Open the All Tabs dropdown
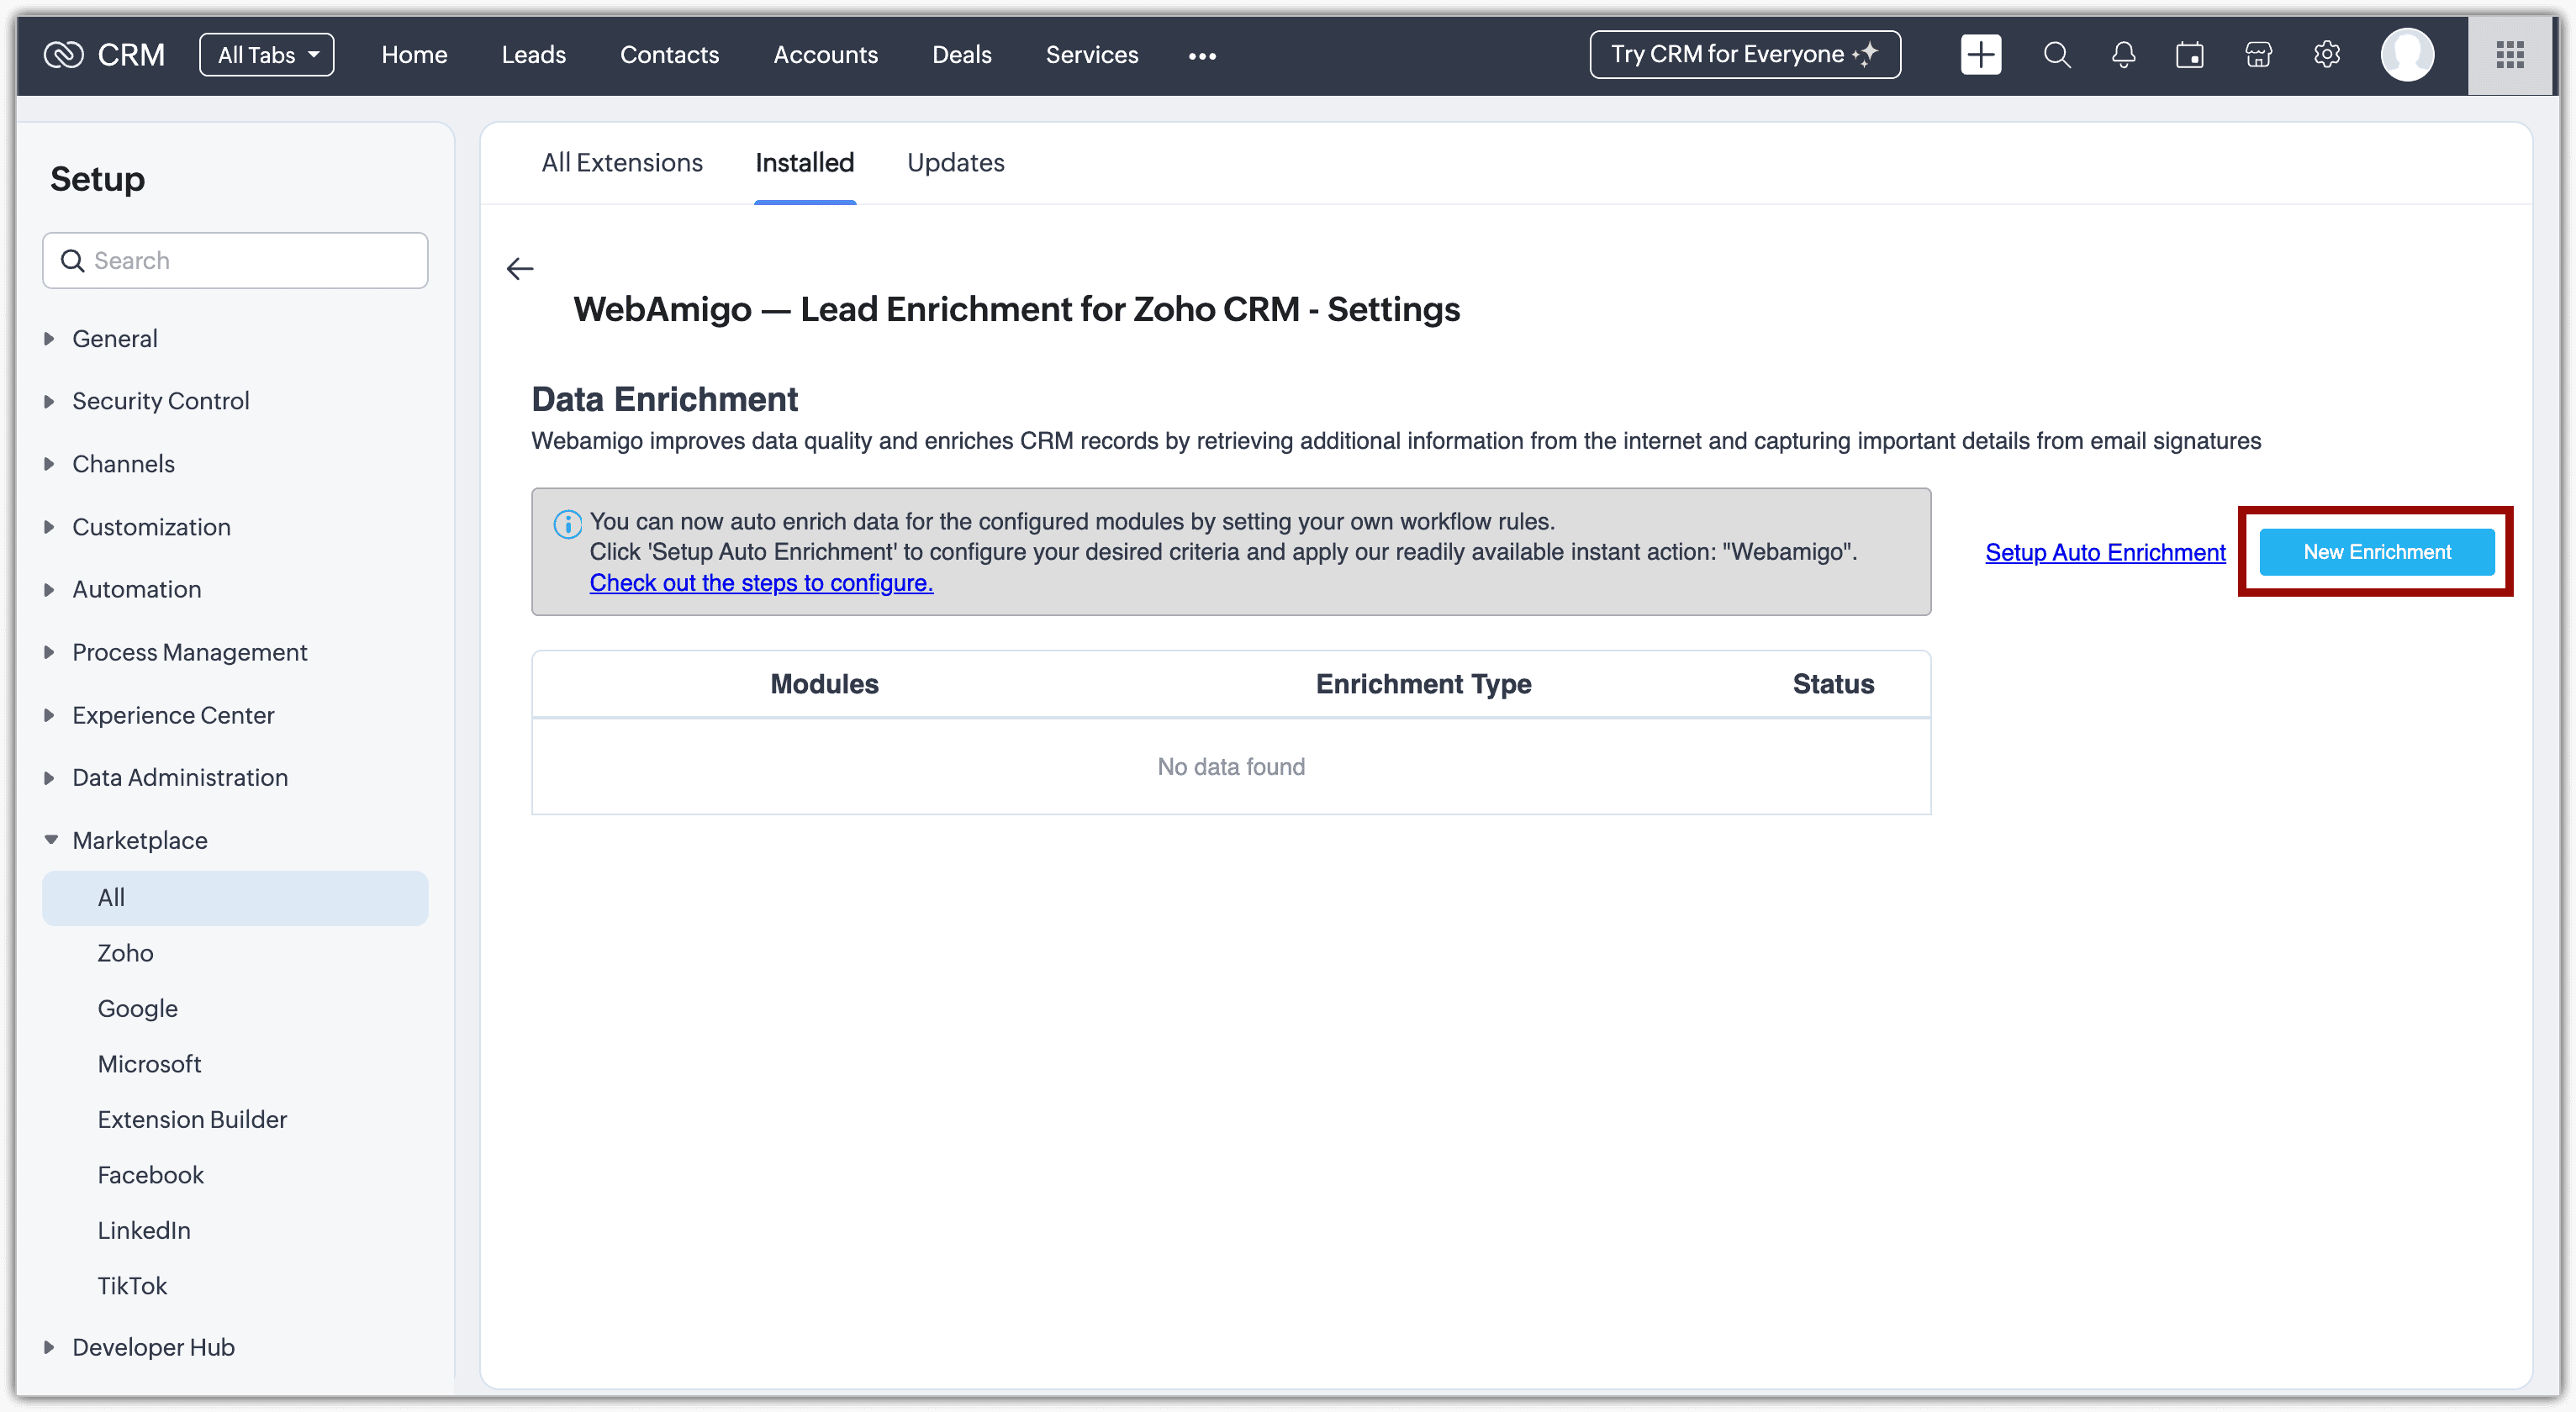Screen dimensions: 2576x1412 coord(267,55)
